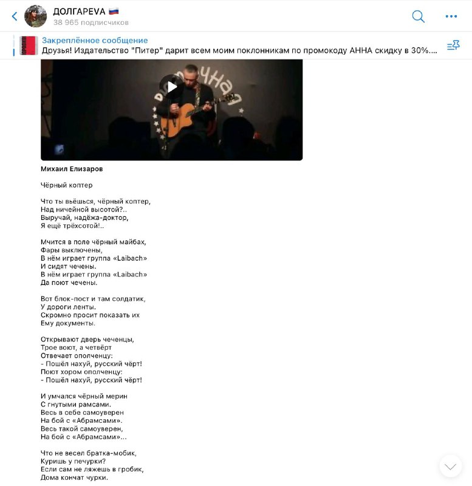Open the search in channel icon

(418, 16)
